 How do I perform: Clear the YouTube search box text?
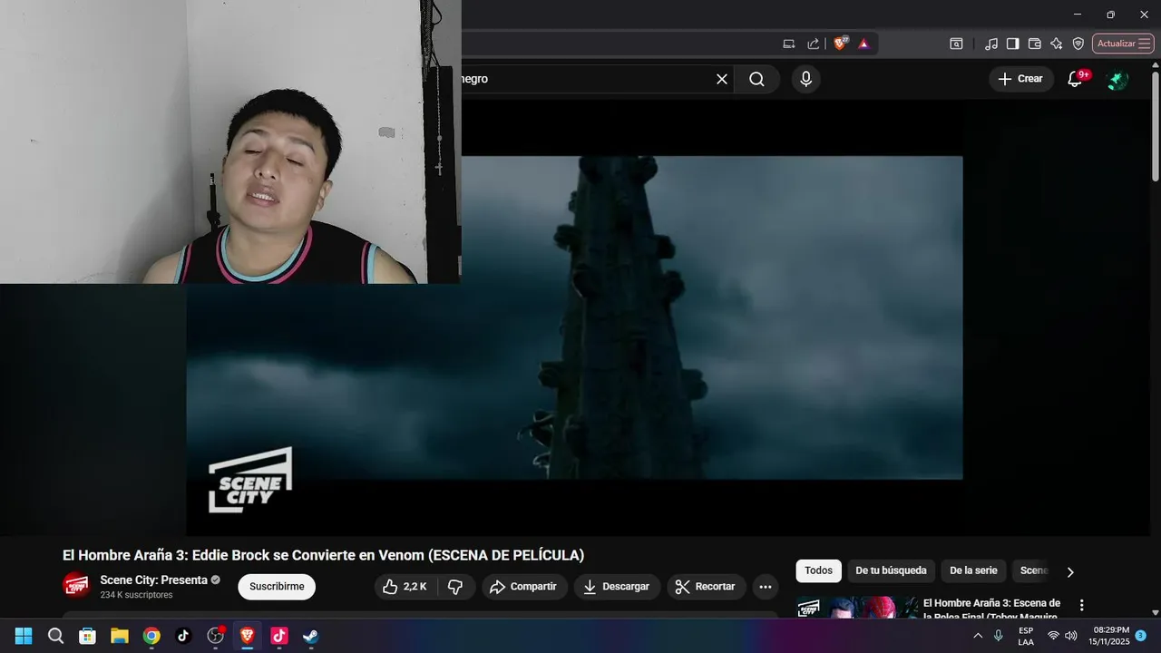722,79
